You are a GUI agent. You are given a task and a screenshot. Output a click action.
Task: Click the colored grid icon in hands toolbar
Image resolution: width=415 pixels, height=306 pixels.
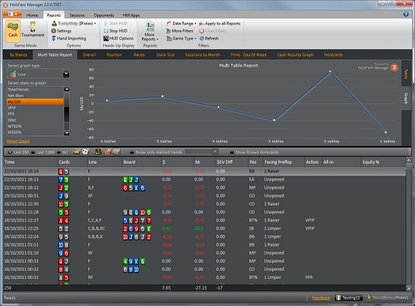pos(98,152)
